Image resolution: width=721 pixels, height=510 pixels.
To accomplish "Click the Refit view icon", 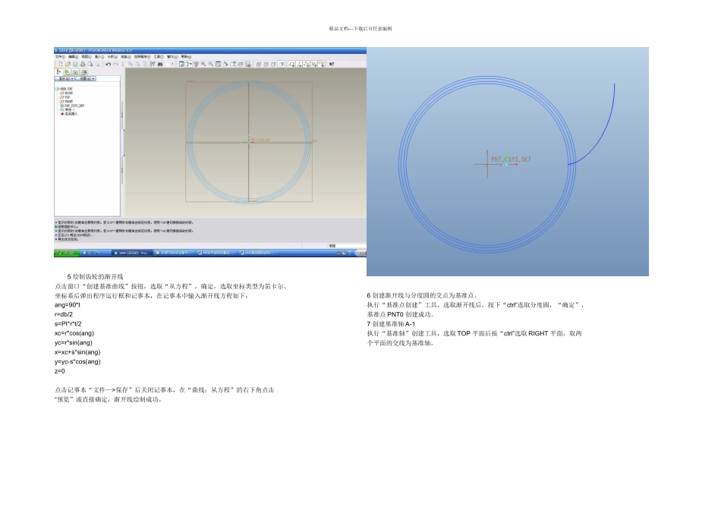I will pyautogui.click(x=218, y=64).
